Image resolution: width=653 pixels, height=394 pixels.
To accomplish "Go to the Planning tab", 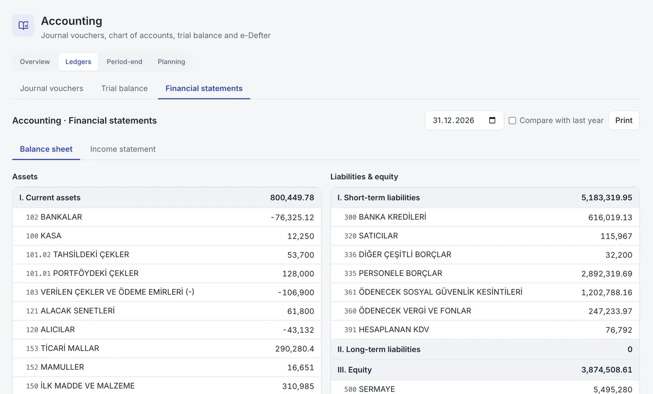I will (x=172, y=62).
